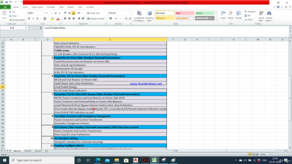
Task: Apply the Neutral cell style
Action: (x=165, y=18)
